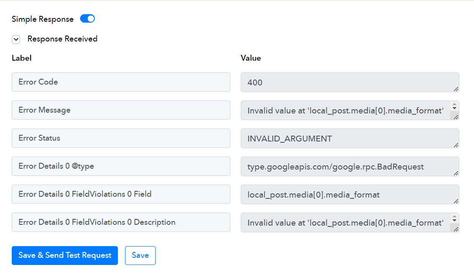Select the Error Message label field
Viewport: 474px width, 275px height.
coord(121,110)
